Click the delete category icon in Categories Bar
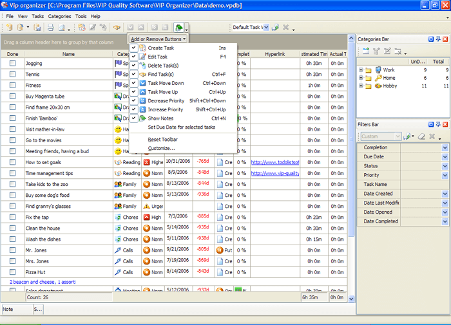 point(398,51)
